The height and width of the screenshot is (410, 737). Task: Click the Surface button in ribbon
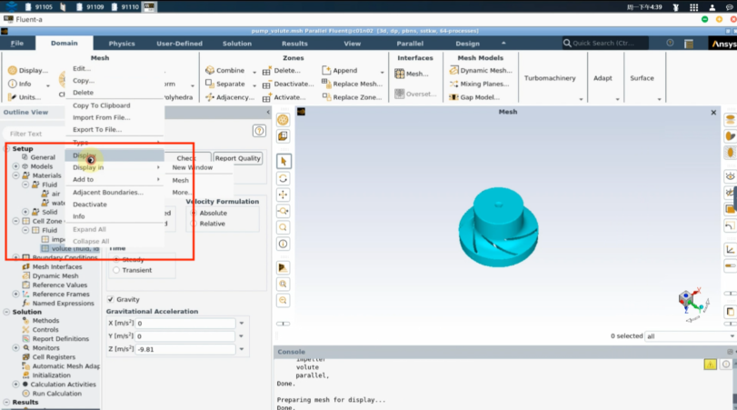coord(642,78)
